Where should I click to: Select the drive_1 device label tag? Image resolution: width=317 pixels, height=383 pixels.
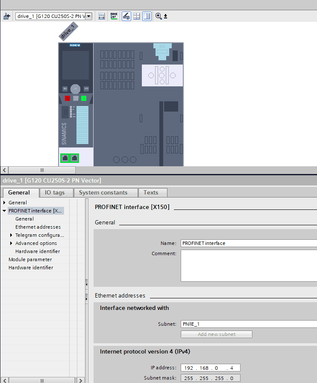68,32
